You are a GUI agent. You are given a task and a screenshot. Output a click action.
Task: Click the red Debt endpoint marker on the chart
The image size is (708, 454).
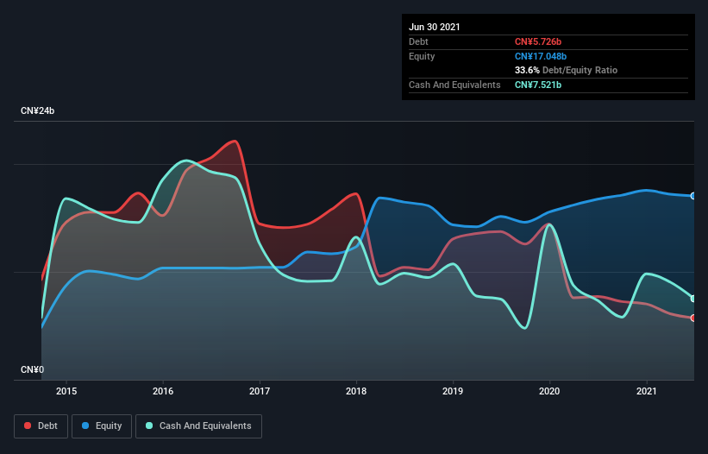pos(693,318)
